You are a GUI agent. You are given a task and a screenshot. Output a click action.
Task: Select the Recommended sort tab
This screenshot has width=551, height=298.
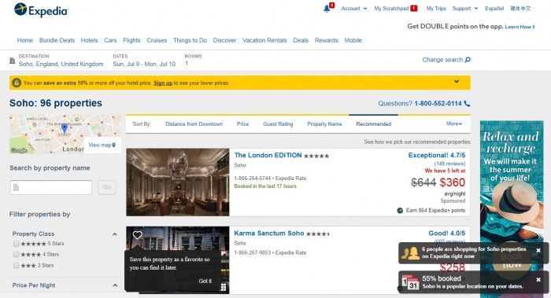pos(374,124)
